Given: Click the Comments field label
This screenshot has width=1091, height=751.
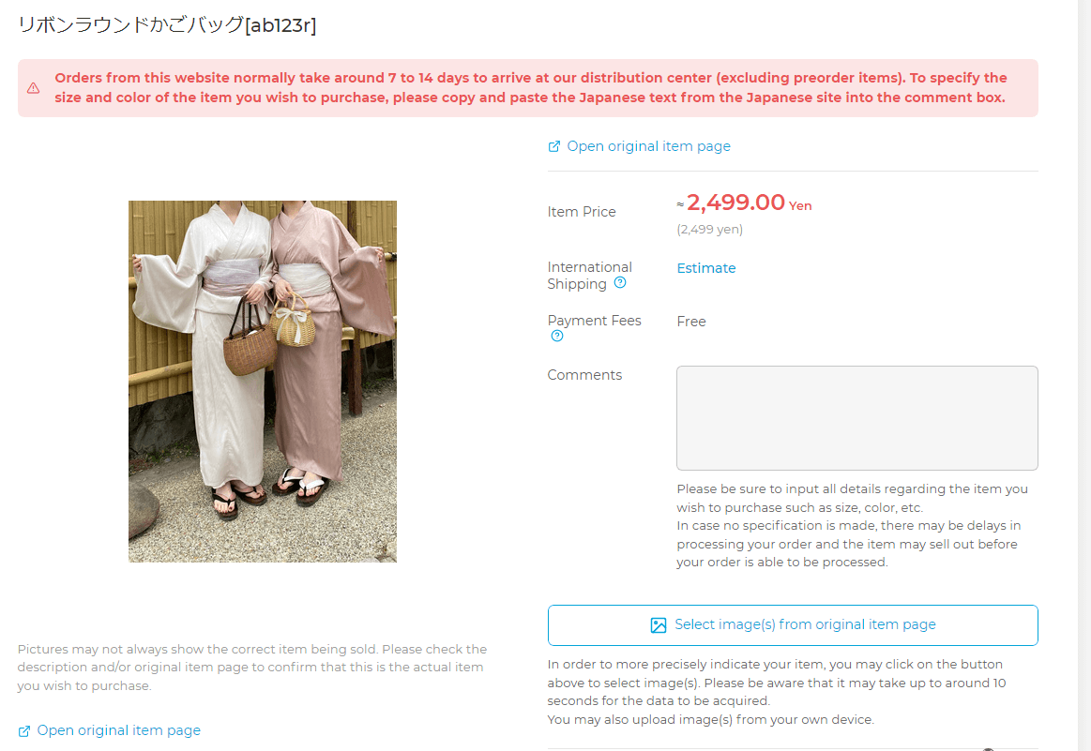Looking at the screenshot, I should [x=584, y=375].
